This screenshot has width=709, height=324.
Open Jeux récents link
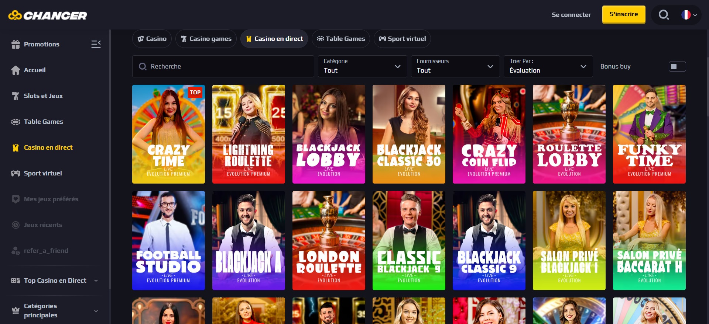[x=43, y=225]
